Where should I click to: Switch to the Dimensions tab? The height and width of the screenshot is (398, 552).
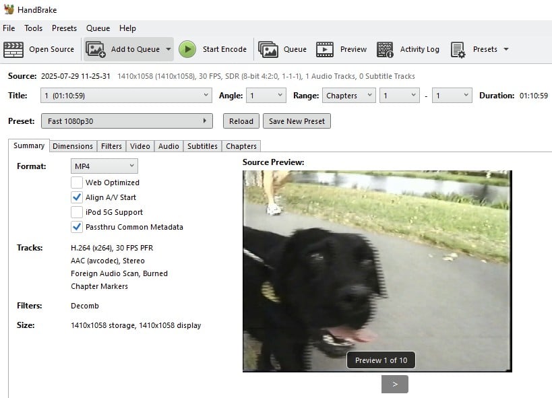73,146
